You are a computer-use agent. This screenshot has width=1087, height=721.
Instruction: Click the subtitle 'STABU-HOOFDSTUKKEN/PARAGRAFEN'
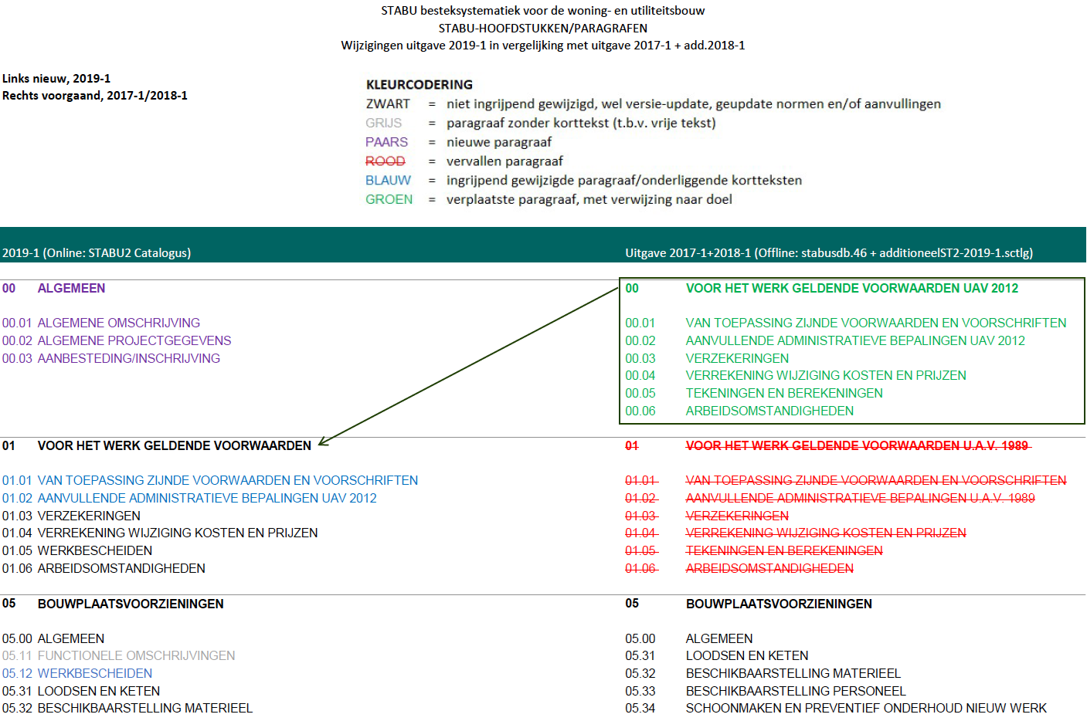coord(542,28)
